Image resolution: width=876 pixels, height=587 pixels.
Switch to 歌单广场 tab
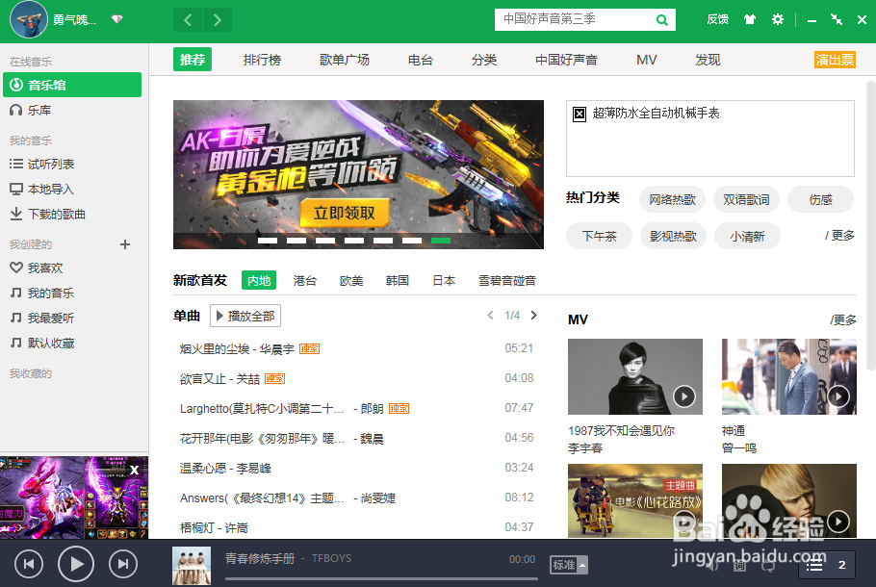(345, 60)
